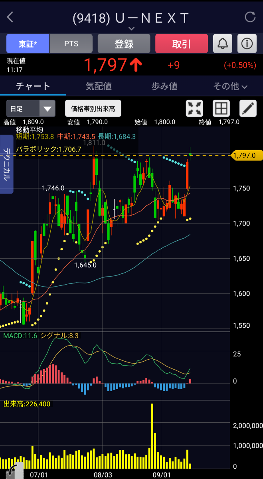Tap the 1,645.0 low price annotation
This screenshot has width=263, height=479.
pos(85,265)
